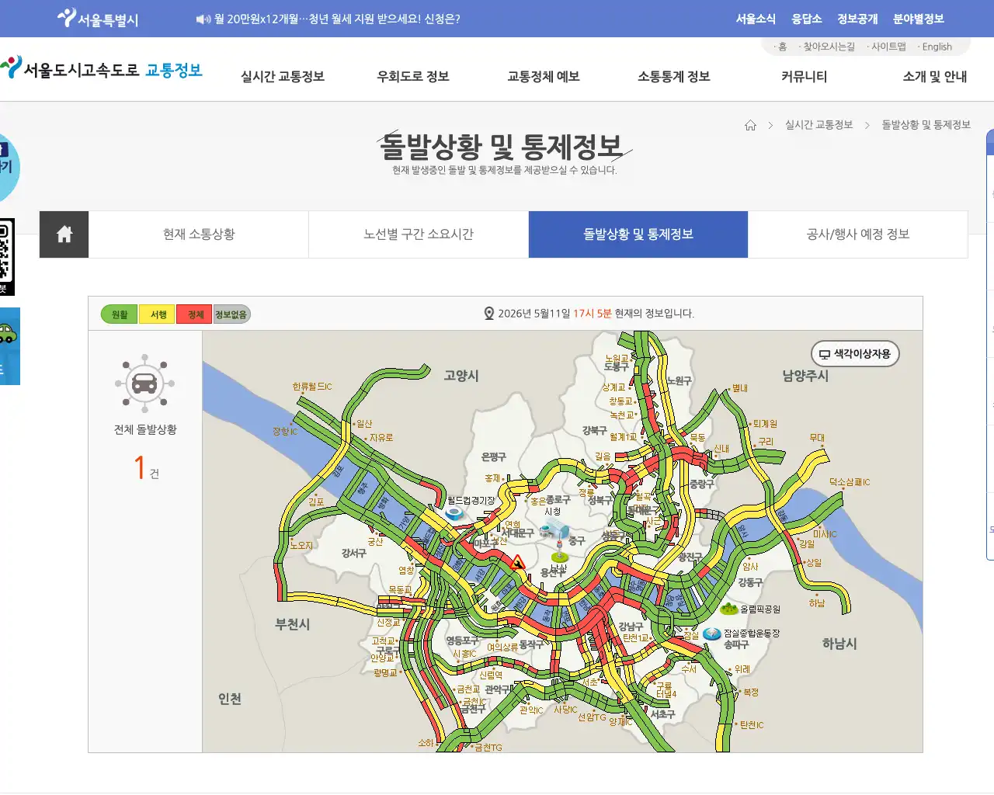Click 탄천IC point on map
Viewport: 994px width, 795px height.
pyautogui.click(x=751, y=725)
